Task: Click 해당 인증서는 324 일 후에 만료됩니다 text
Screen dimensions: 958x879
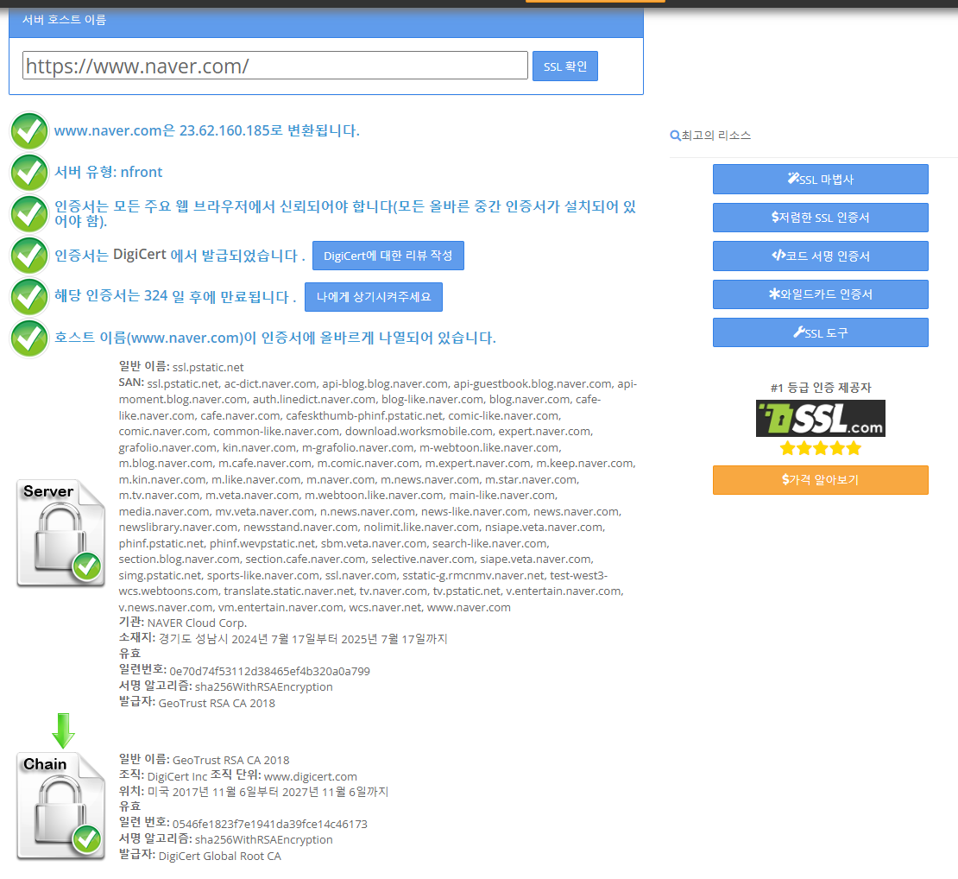Action: pyautogui.click(x=174, y=296)
